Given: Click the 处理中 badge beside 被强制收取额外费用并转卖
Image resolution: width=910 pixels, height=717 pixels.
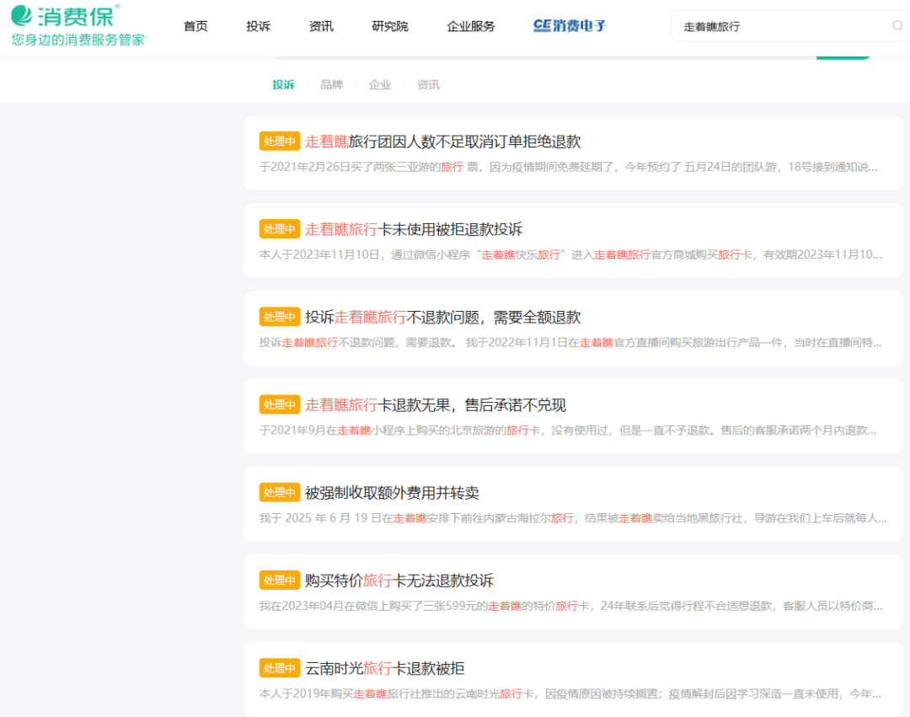Looking at the screenshot, I should pyautogui.click(x=279, y=493).
